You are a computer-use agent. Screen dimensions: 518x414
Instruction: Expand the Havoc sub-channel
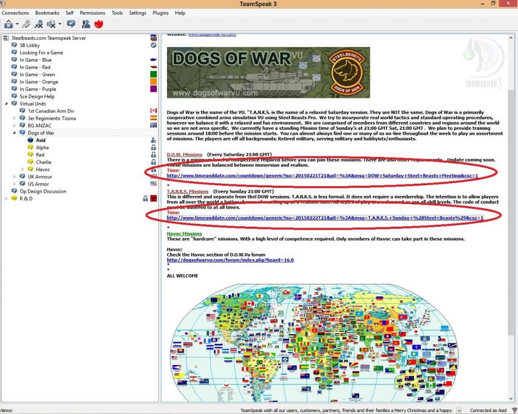pyautogui.click(x=22, y=170)
